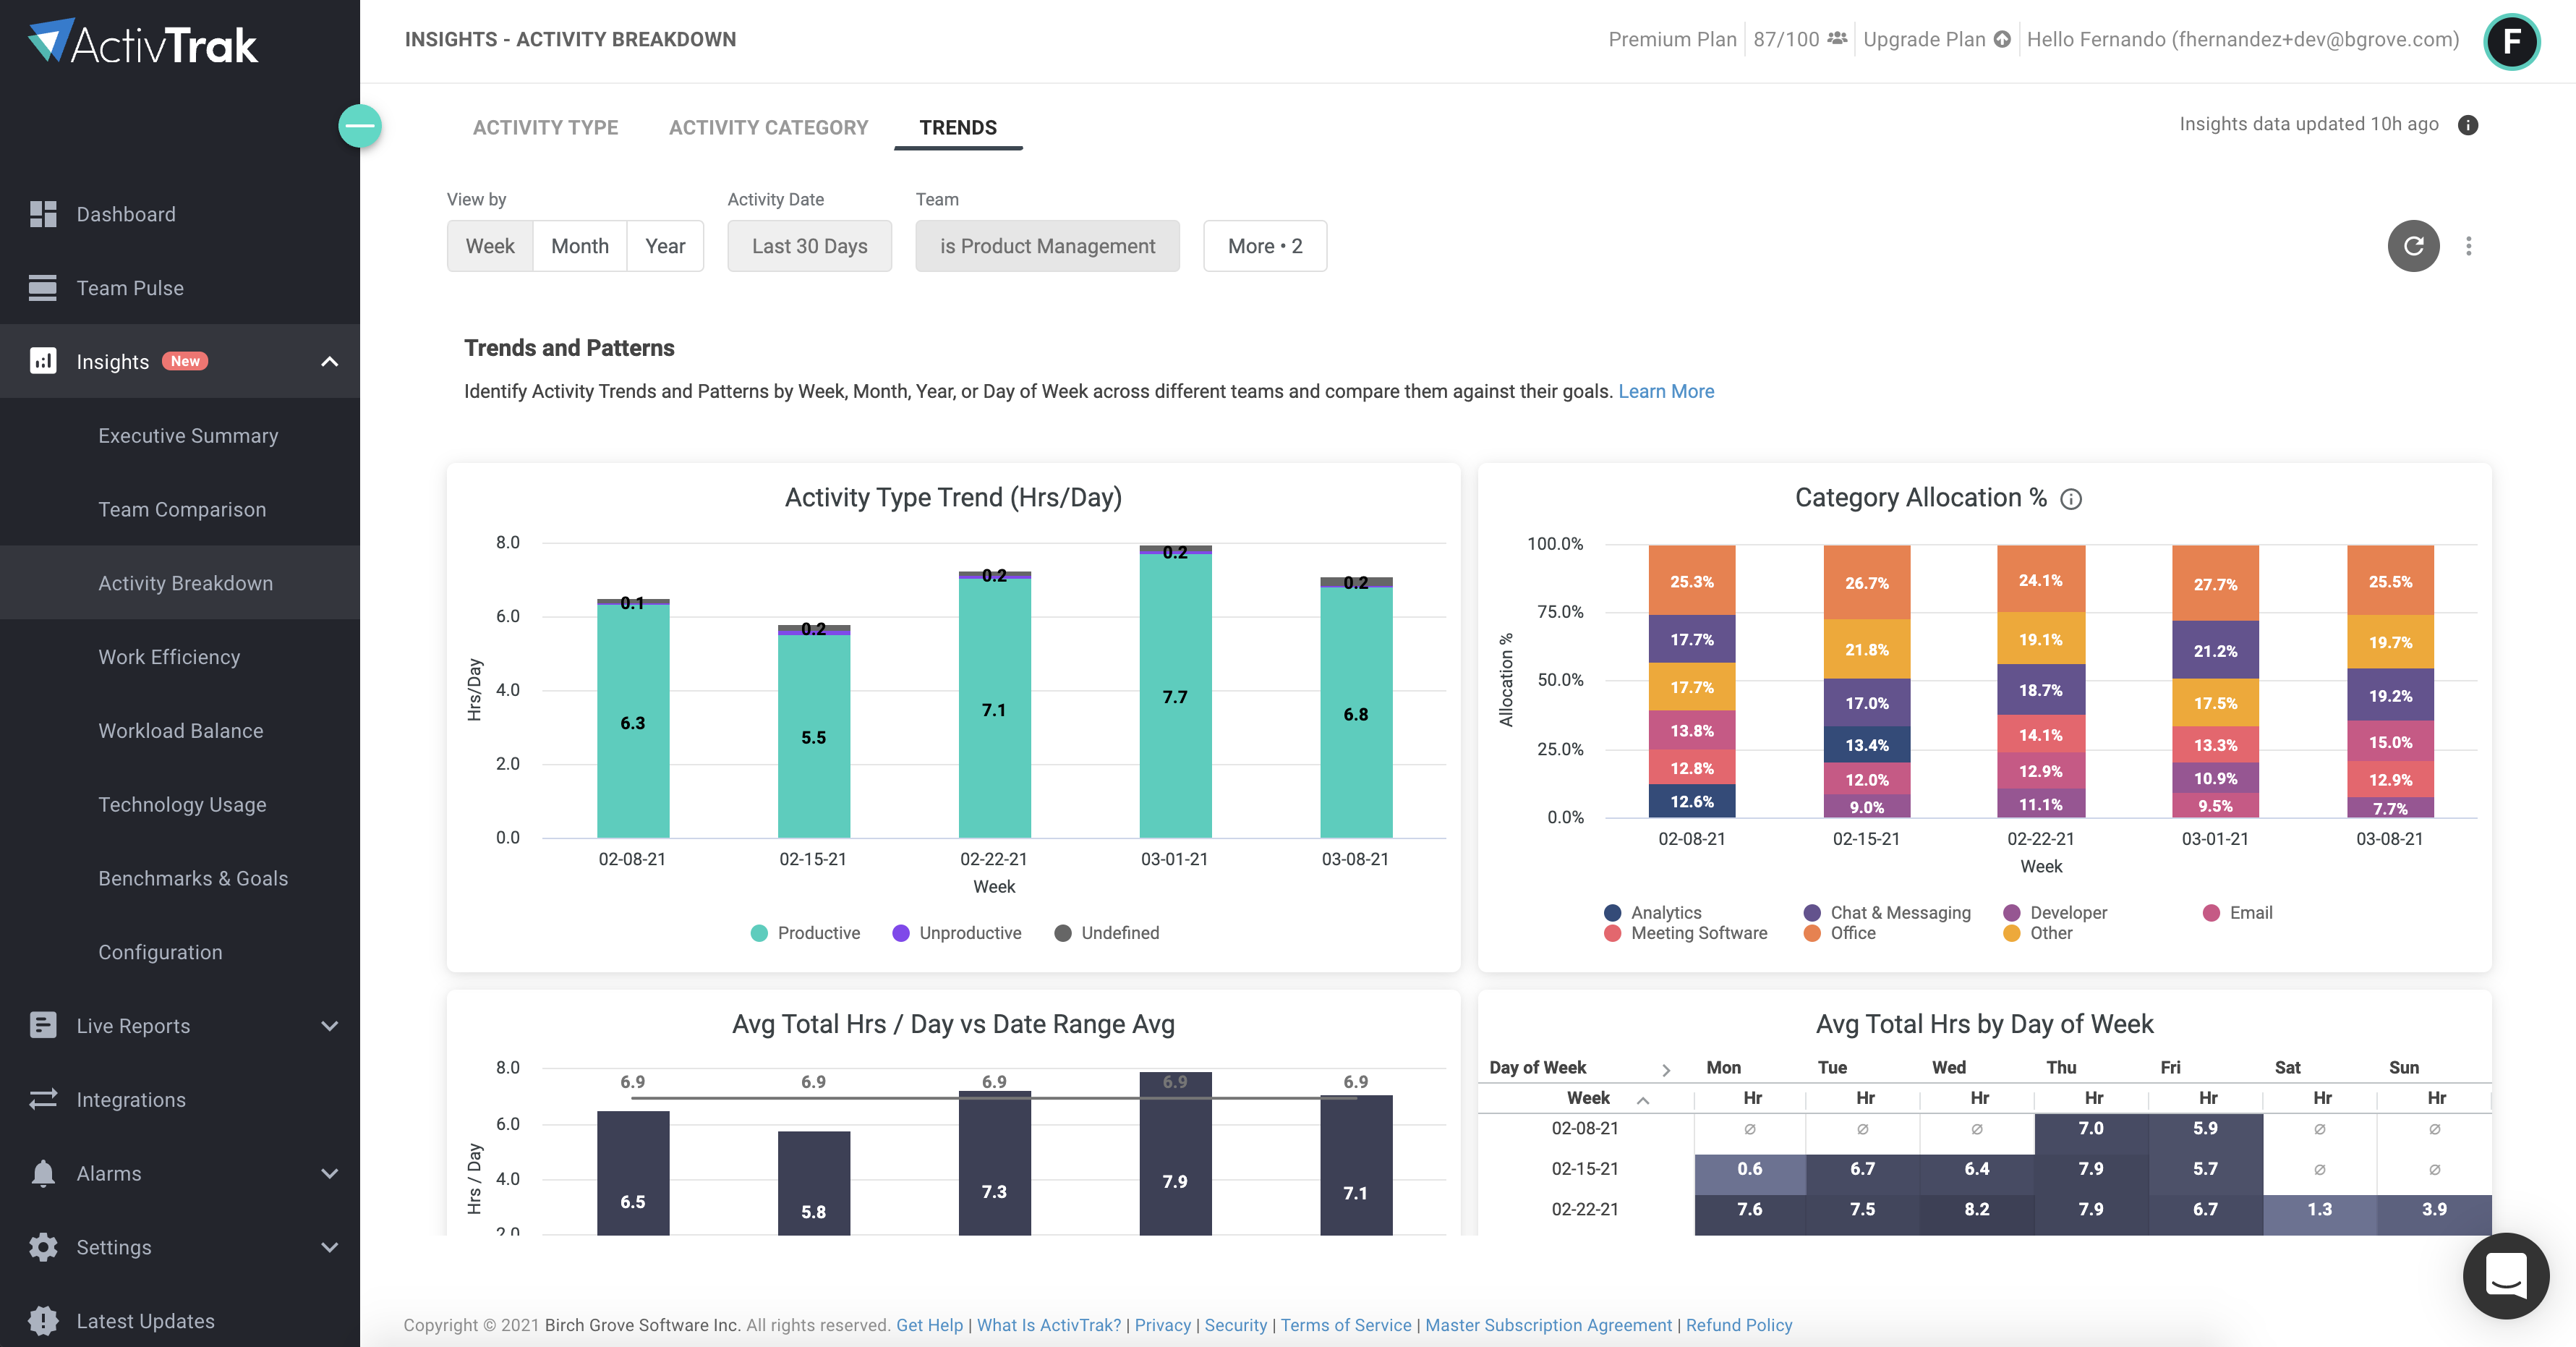Viewport: 2576px width, 1347px height.
Task: Click the Dashboard grid icon
Action: [x=43, y=214]
